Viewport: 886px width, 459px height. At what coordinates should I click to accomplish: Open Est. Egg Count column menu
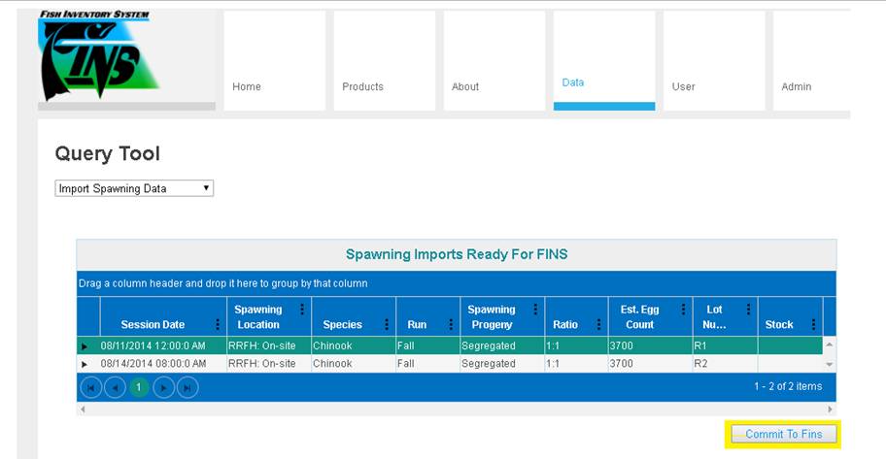683,310
